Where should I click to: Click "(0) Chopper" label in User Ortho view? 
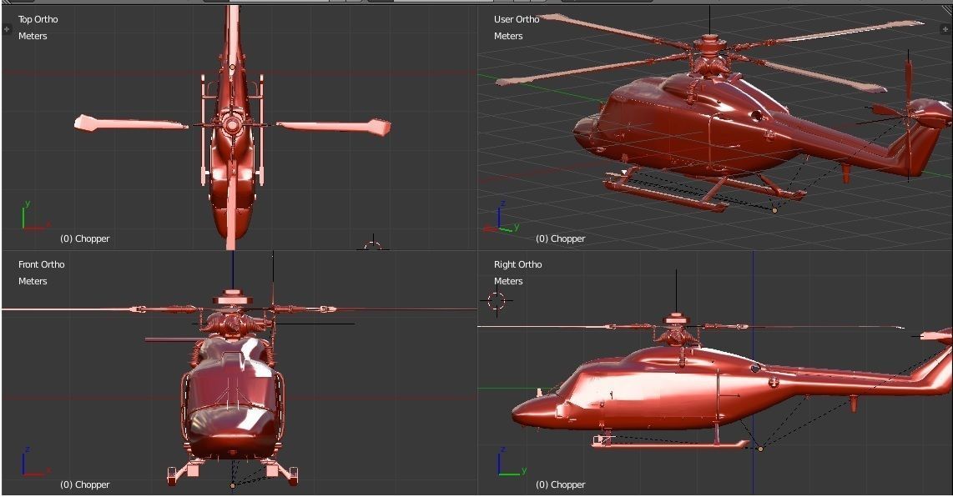tap(561, 238)
